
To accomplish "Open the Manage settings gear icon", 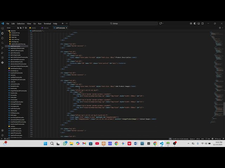I will pos(2,135).
